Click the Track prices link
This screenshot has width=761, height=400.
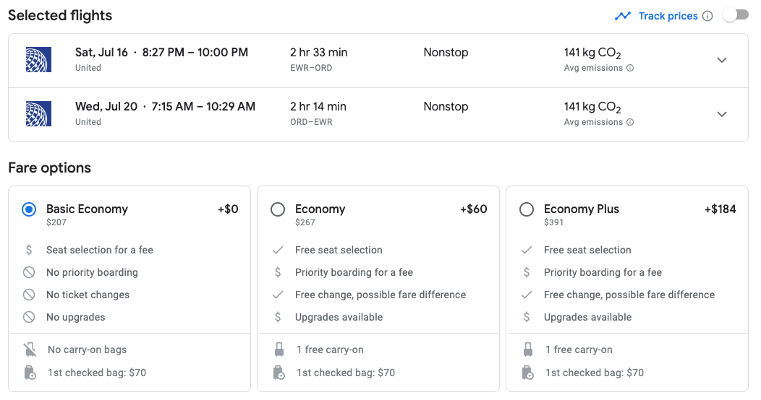(x=668, y=16)
